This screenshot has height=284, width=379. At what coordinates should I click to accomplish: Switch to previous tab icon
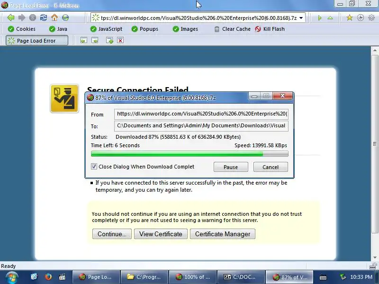(x=84, y=40)
